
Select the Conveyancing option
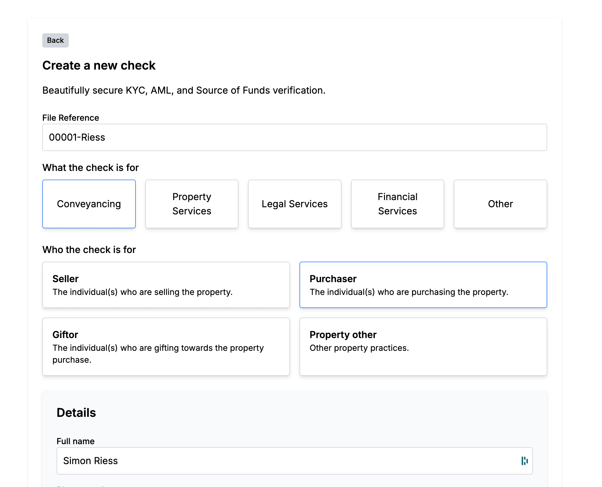[89, 204]
